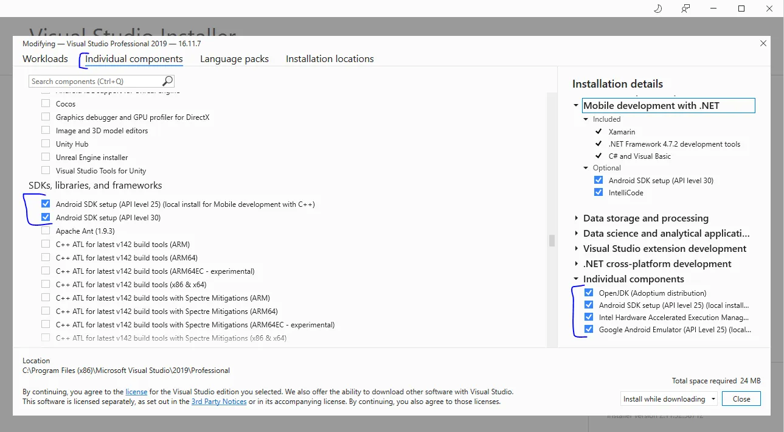
Task: Select the Xamarin included item
Action: (622, 132)
